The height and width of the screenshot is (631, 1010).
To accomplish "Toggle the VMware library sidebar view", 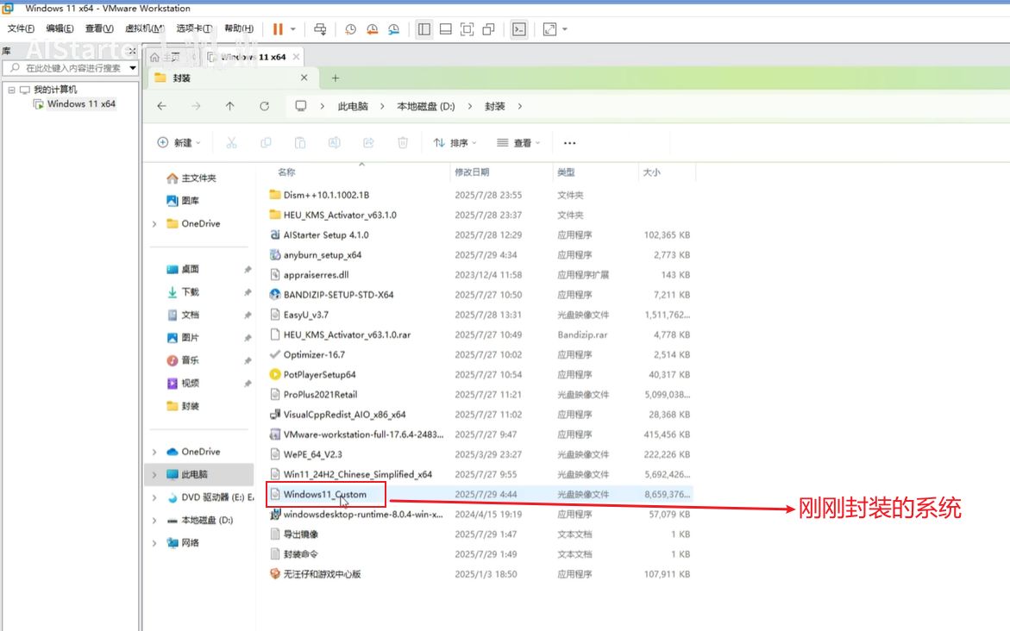I will [x=424, y=29].
